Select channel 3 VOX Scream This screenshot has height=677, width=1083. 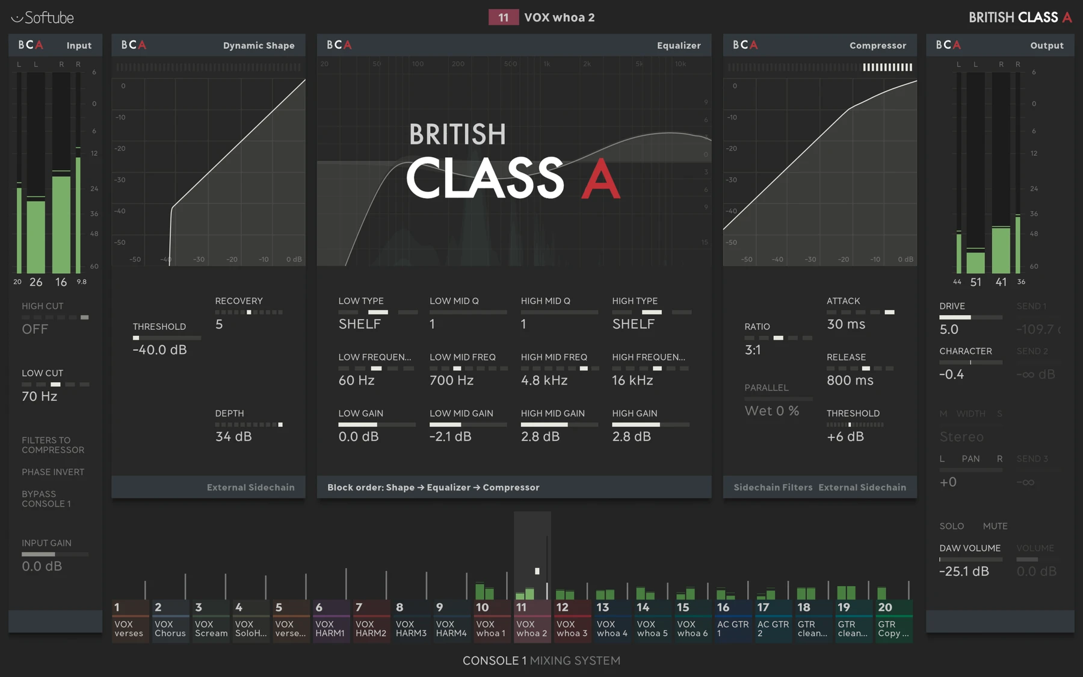coord(211,621)
